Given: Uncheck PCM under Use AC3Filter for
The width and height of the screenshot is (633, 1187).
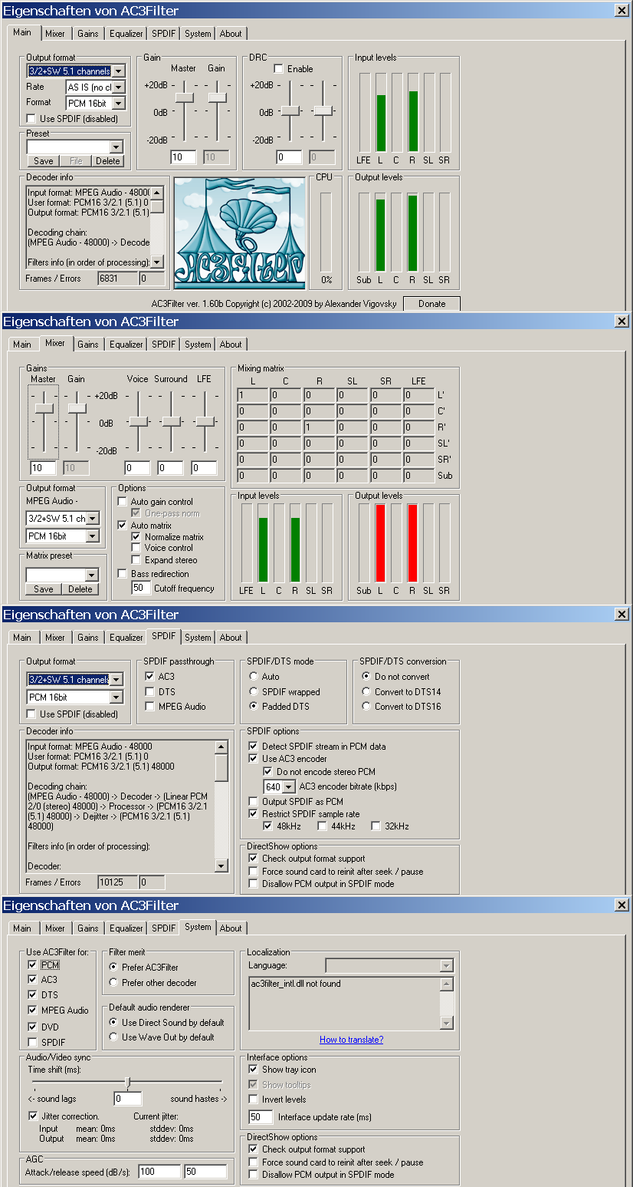Looking at the screenshot, I should pyautogui.click(x=32, y=964).
